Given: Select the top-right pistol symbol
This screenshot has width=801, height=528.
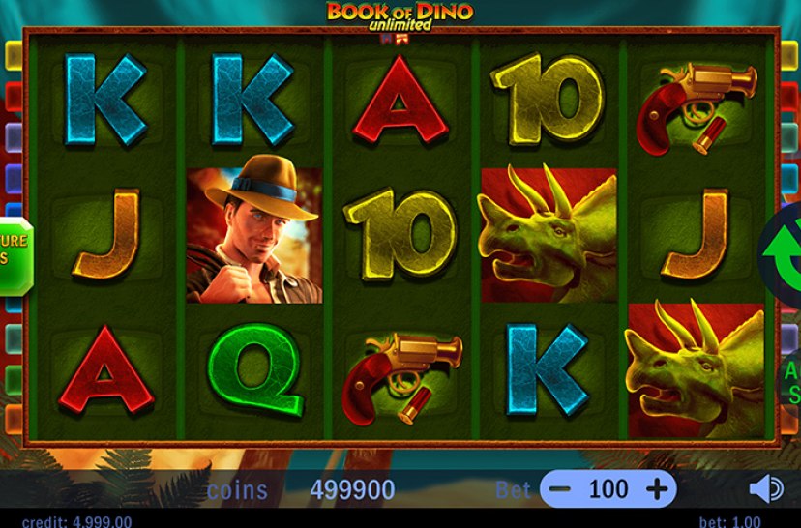Looking at the screenshot, I should coord(697,108).
